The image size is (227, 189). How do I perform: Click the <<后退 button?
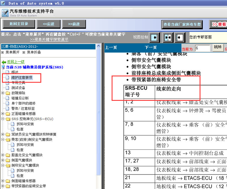(x=48, y=24)
